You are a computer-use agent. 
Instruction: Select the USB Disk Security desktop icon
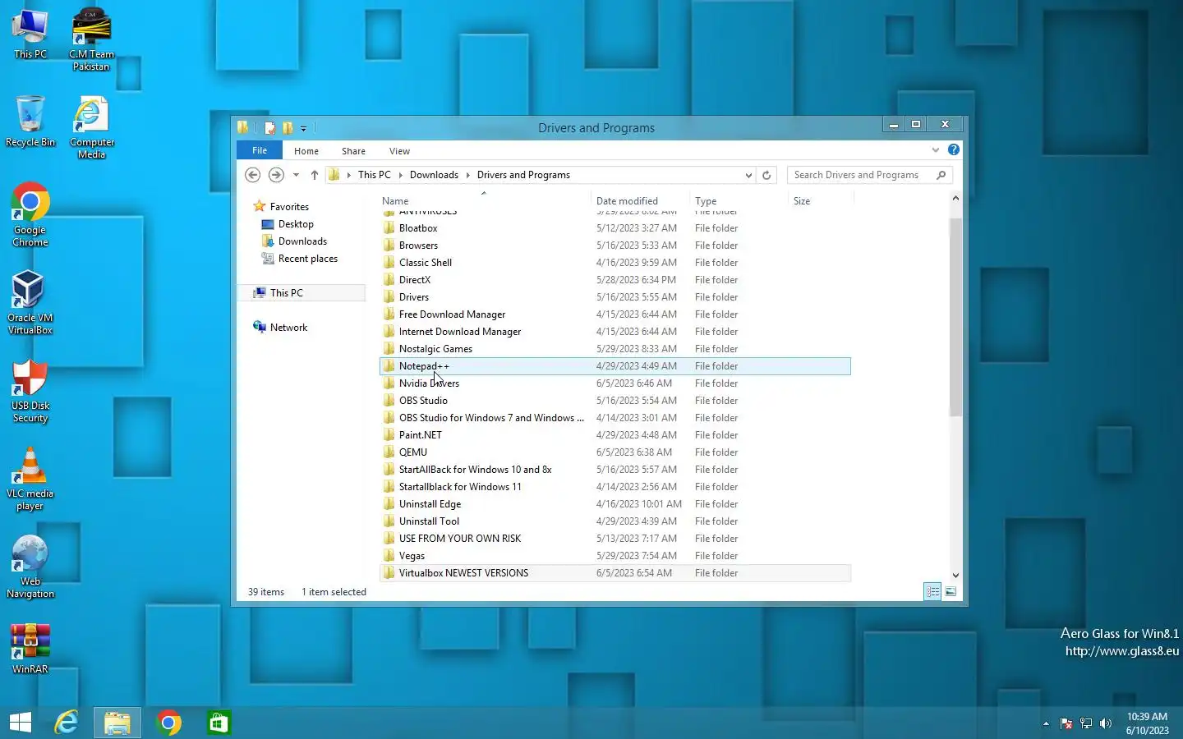pos(30,390)
